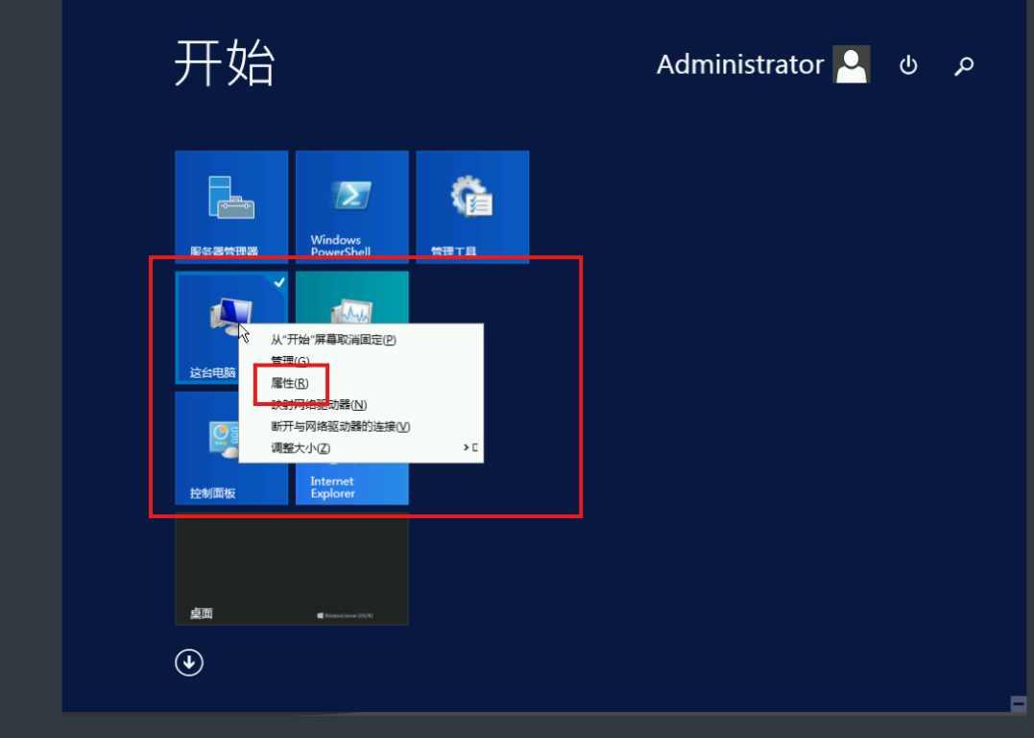Viewport: 1034px width, 738px height.
Task: Click the Administrator user avatar picture
Action: pyautogui.click(x=851, y=64)
